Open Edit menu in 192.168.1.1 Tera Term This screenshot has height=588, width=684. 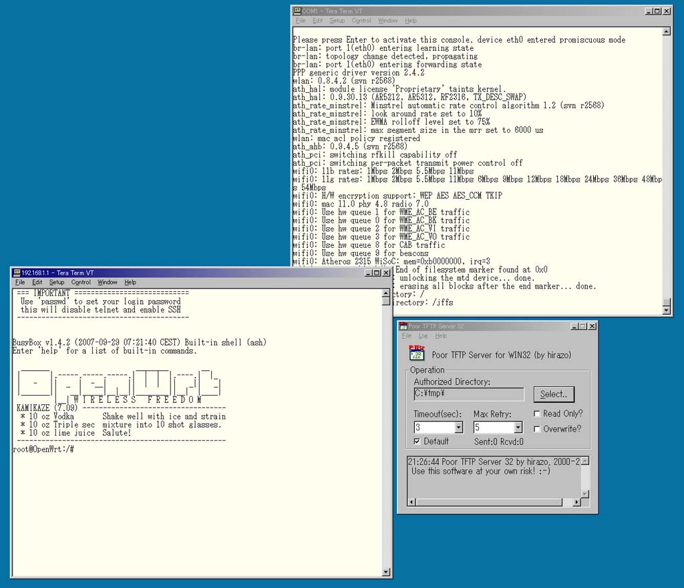[37, 282]
